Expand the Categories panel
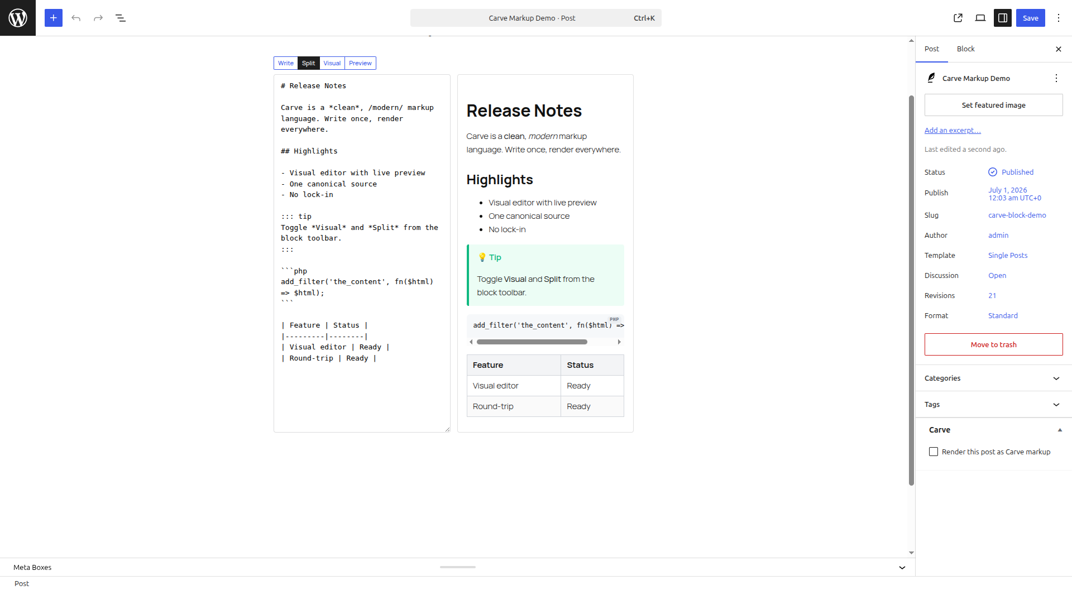The height and width of the screenshot is (590, 1072). click(x=994, y=378)
